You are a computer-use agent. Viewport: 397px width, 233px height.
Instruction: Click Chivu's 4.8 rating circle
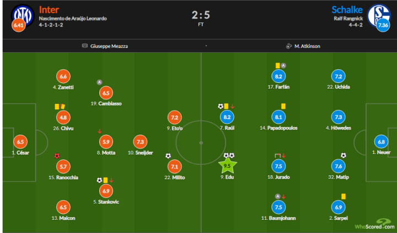63,117
